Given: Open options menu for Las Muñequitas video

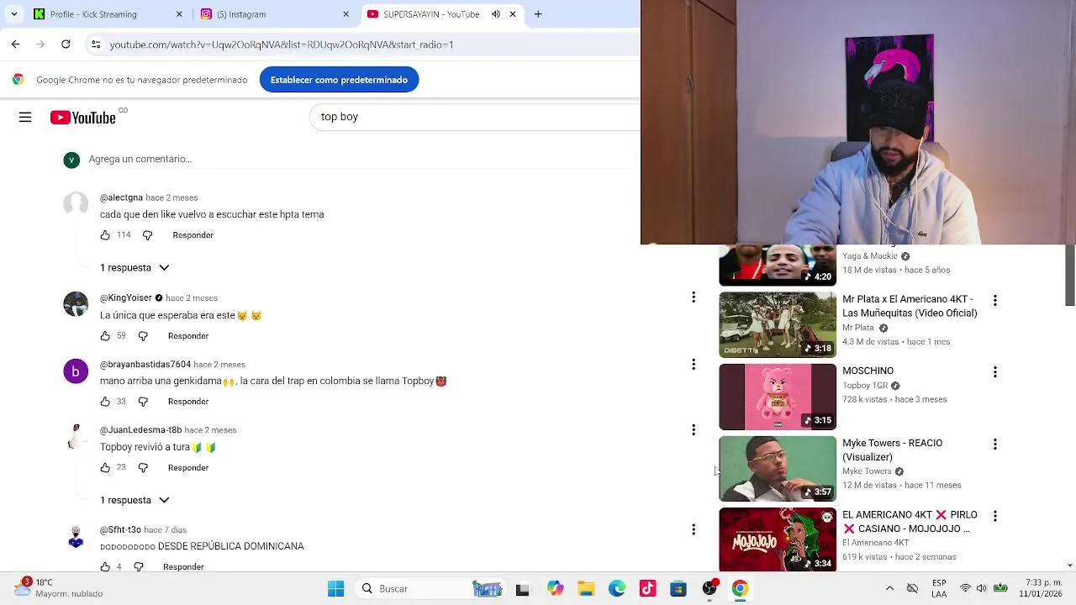Looking at the screenshot, I should pyautogui.click(x=994, y=300).
